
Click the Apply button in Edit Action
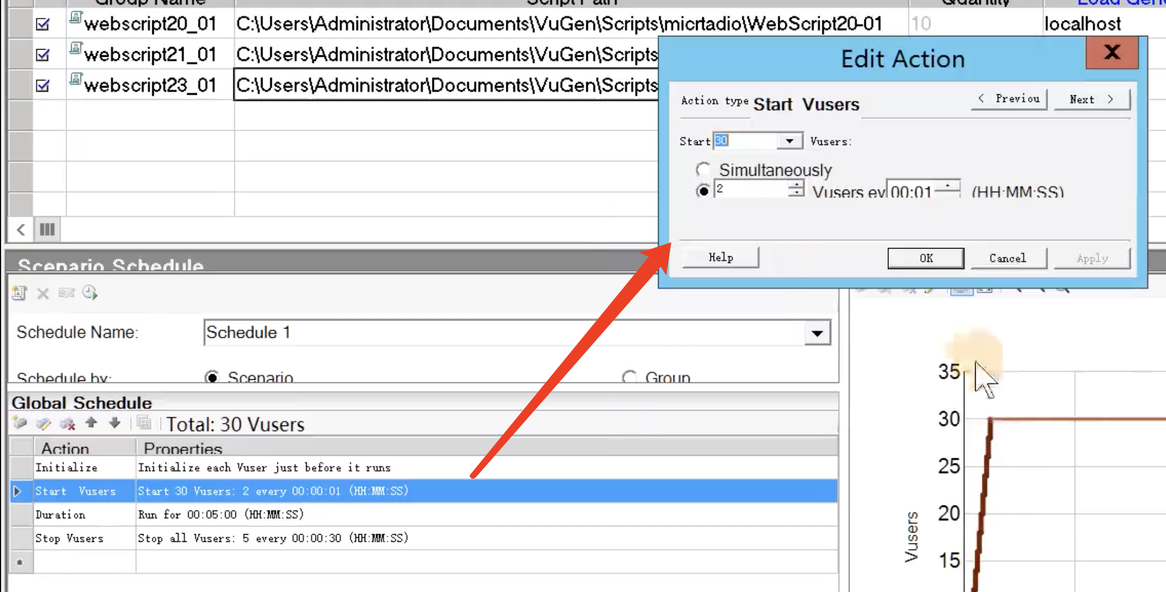(1092, 258)
